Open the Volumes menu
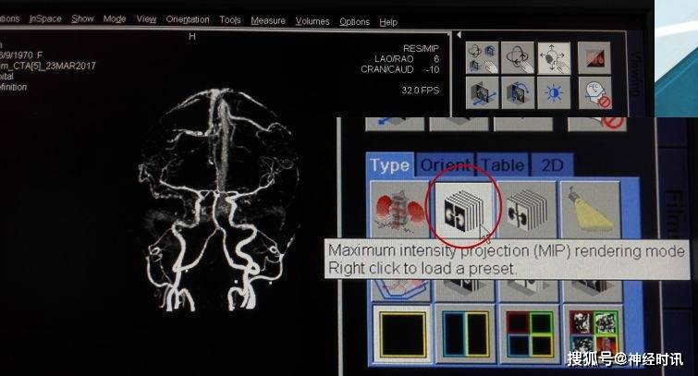The height and width of the screenshot is (376, 698). point(312,20)
